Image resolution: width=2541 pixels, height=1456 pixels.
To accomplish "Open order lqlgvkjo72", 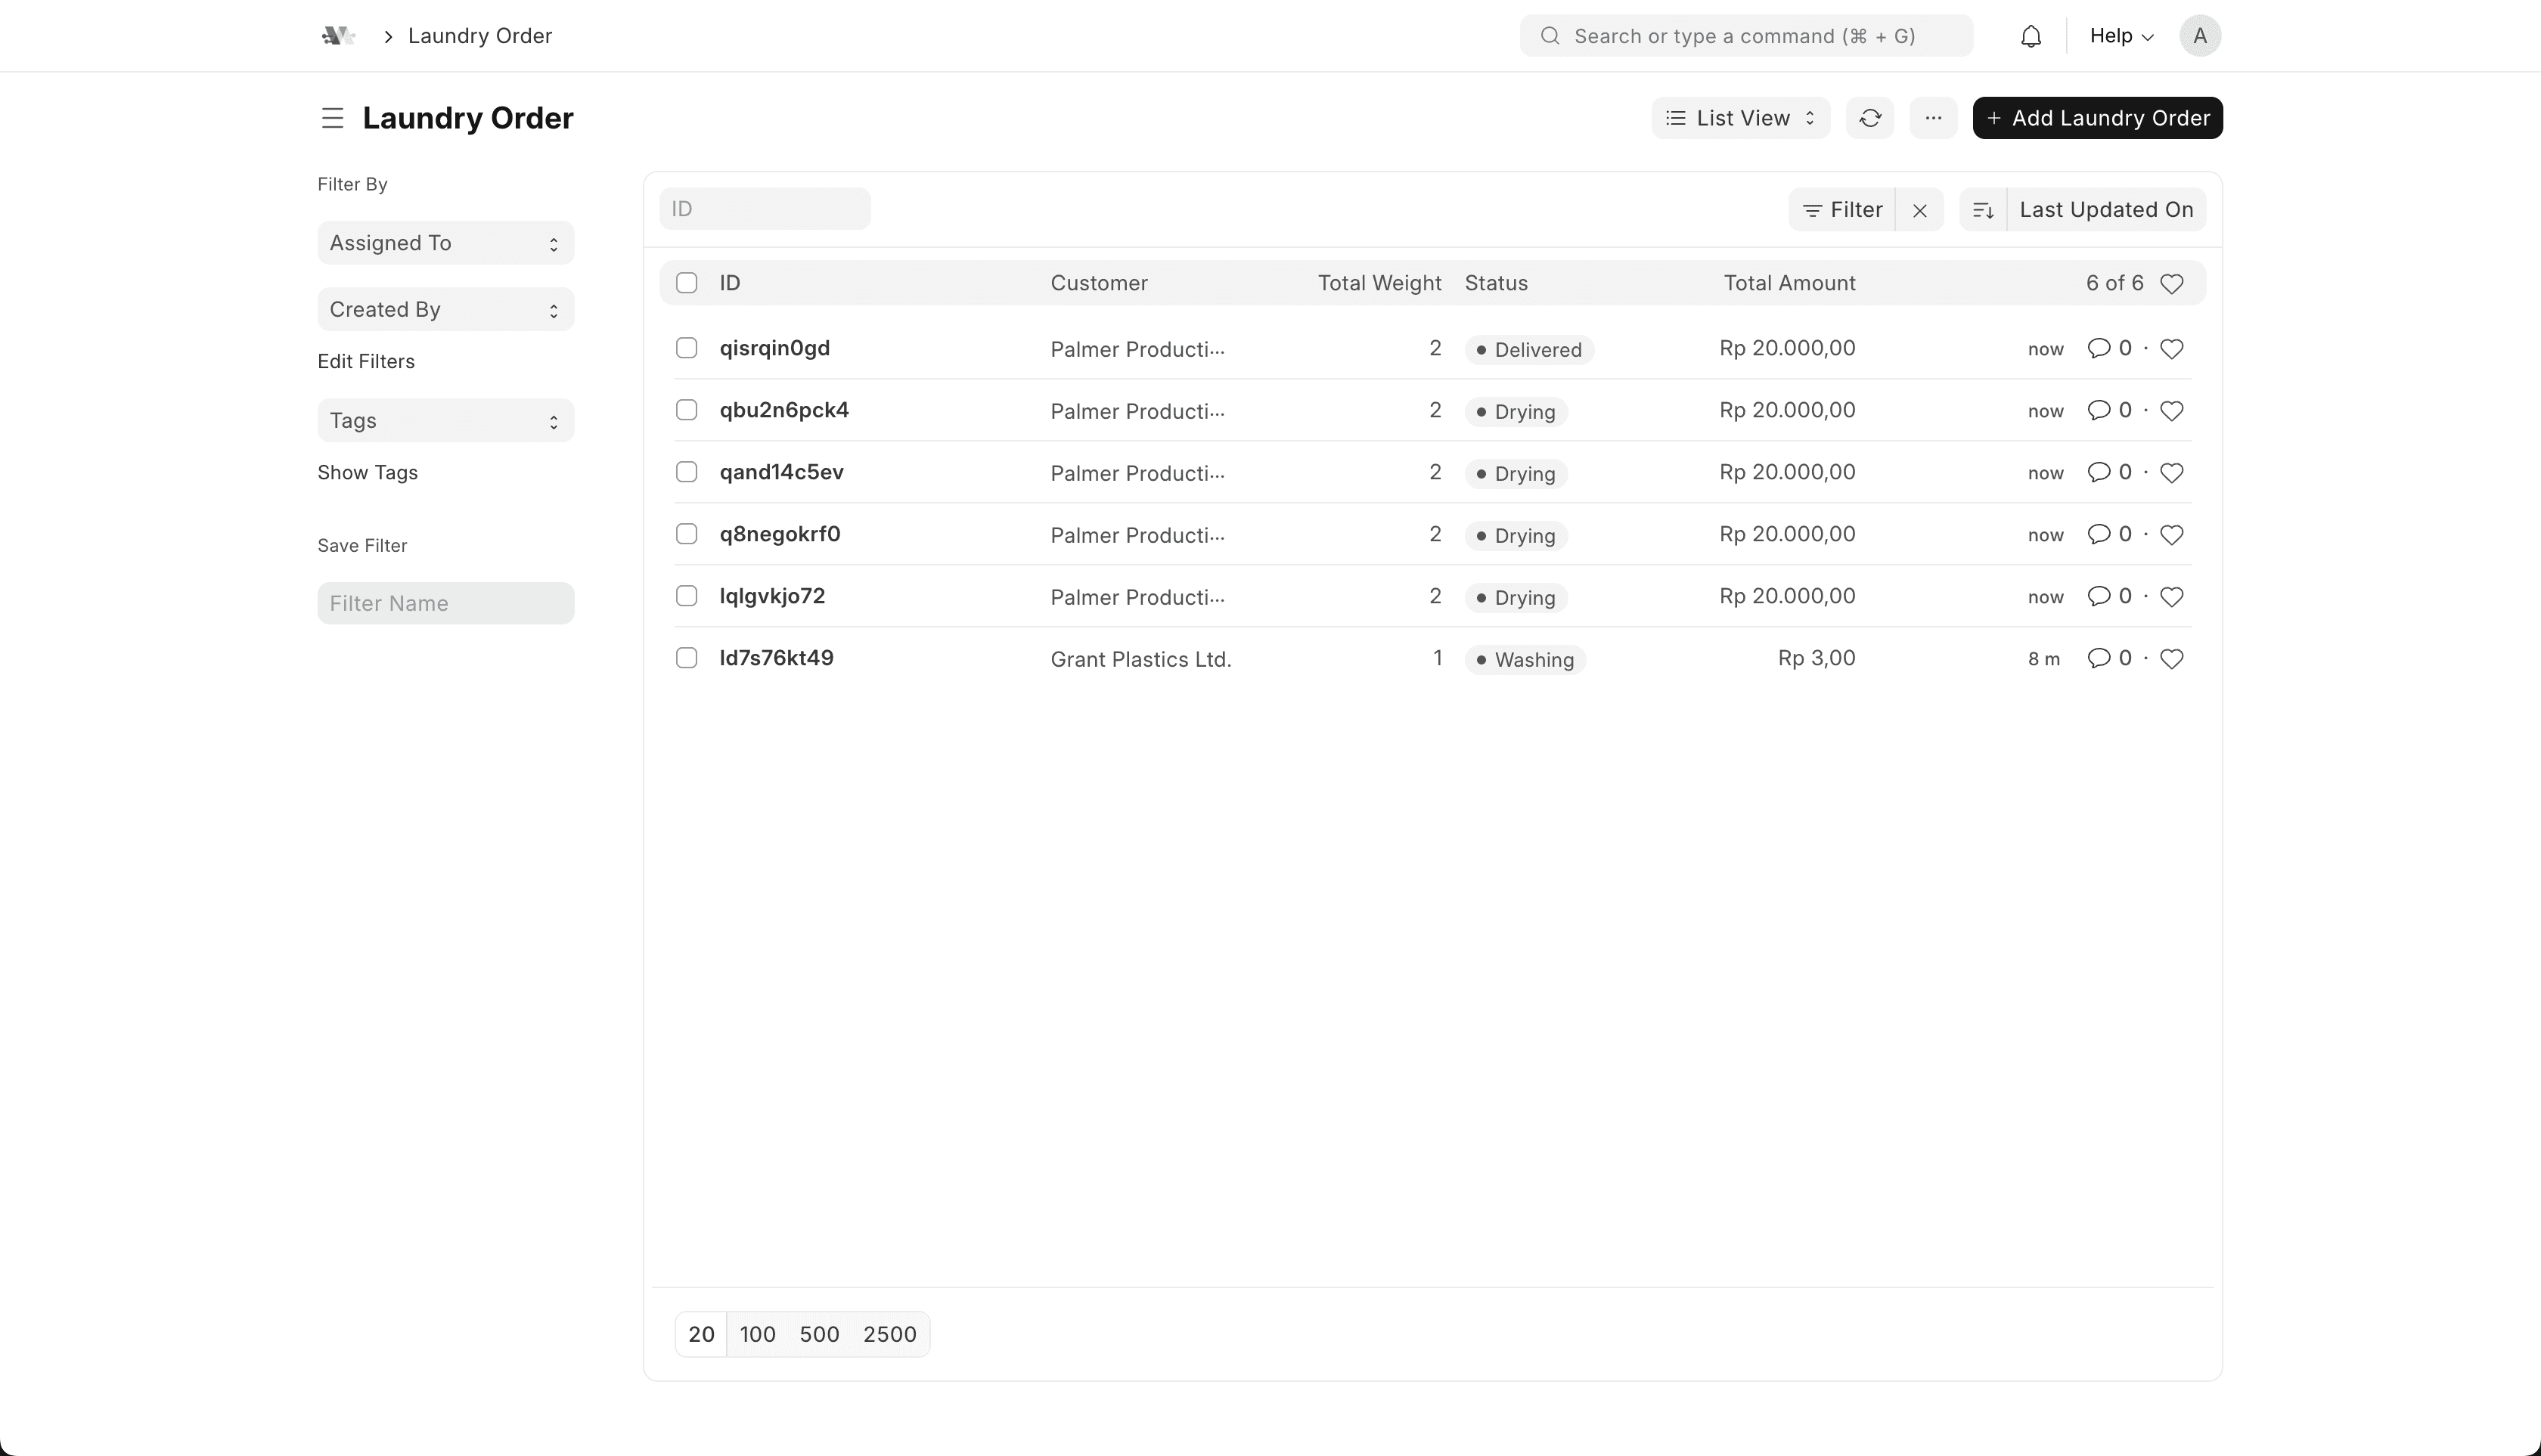I will point(772,596).
